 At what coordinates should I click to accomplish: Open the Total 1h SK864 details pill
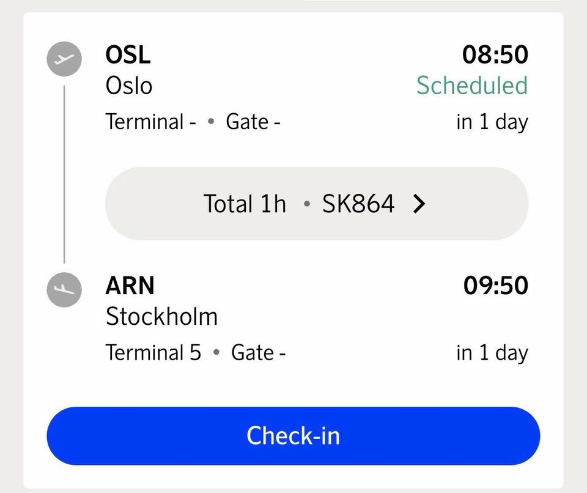coord(317,204)
